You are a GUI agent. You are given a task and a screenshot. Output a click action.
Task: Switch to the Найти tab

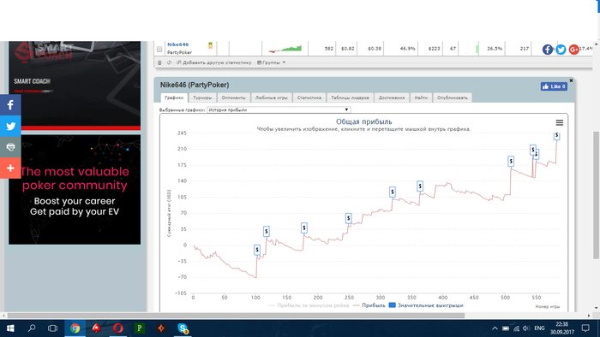click(x=421, y=98)
